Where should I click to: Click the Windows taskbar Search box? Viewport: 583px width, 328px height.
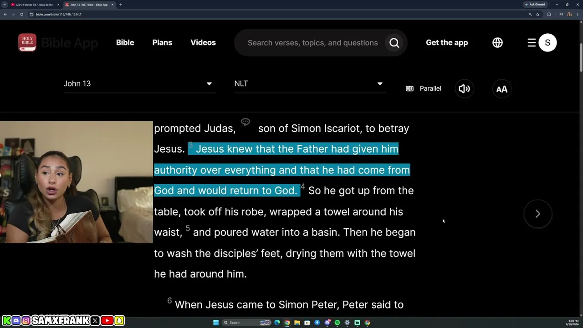pos(247,323)
